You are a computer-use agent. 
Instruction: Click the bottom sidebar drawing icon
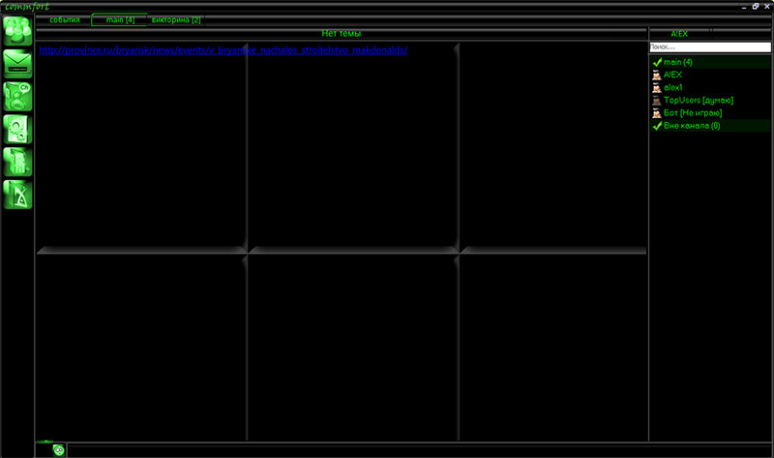[18, 194]
